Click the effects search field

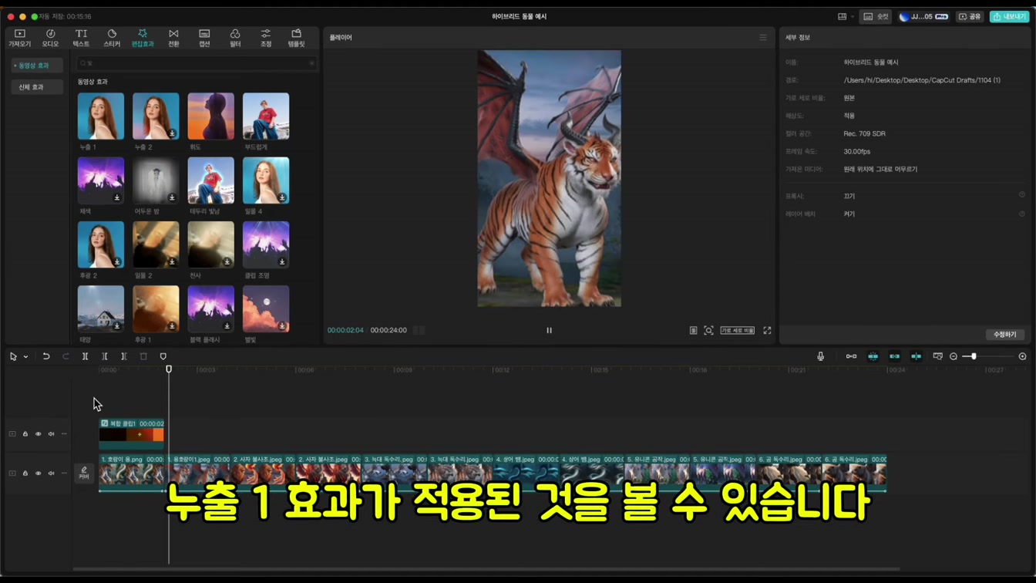coord(197,63)
